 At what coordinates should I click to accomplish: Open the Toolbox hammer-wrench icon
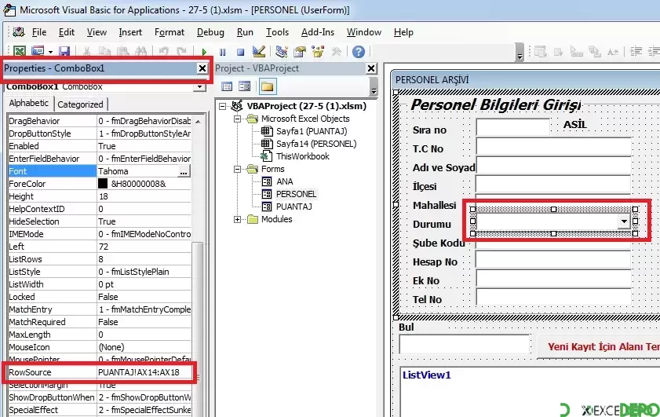[x=336, y=51]
